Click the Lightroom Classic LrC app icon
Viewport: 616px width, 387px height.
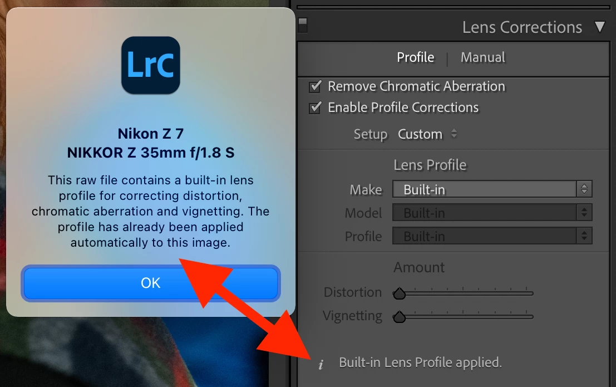tap(150, 65)
